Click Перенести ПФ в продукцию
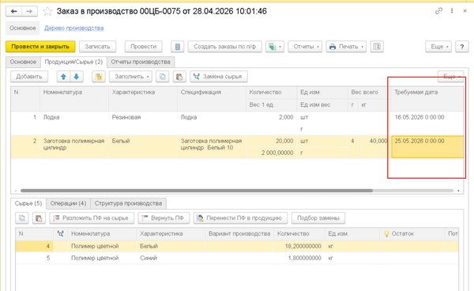The image size is (474, 291). pos(240,217)
